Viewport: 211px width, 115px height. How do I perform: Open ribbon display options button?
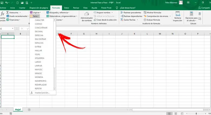(188, 2)
